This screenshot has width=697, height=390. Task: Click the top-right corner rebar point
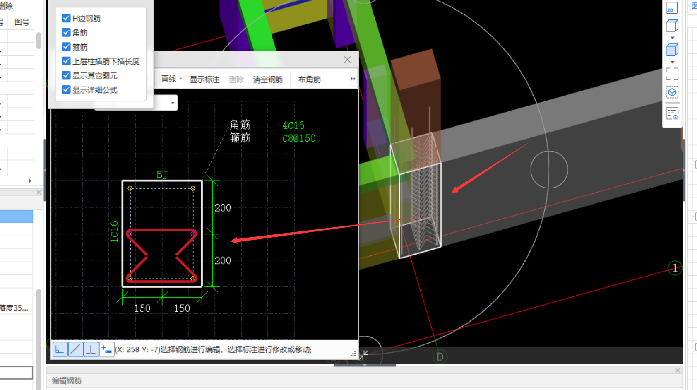[x=193, y=188]
